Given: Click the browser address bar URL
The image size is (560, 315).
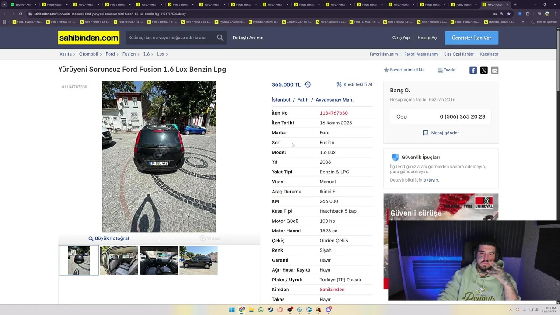Looking at the screenshot, I should tap(110, 14).
